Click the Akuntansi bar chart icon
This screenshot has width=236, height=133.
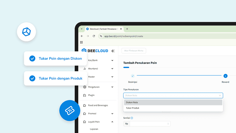(x=85, y=69)
